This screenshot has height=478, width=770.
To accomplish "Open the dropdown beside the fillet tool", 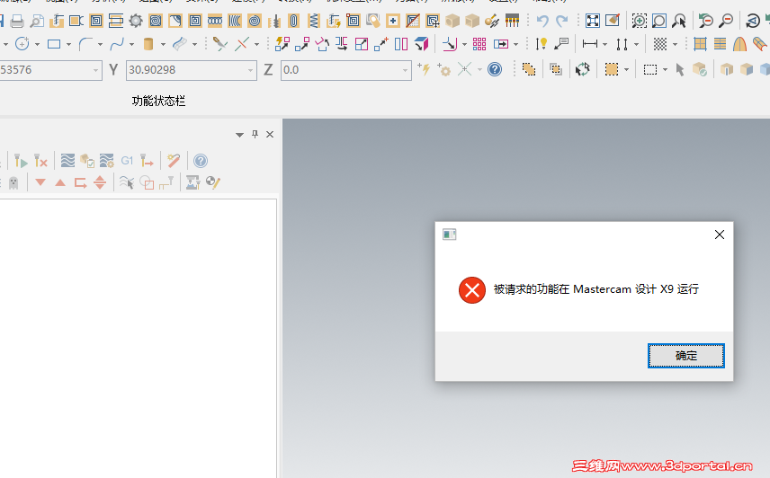I will pyautogui.click(x=100, y=45).
